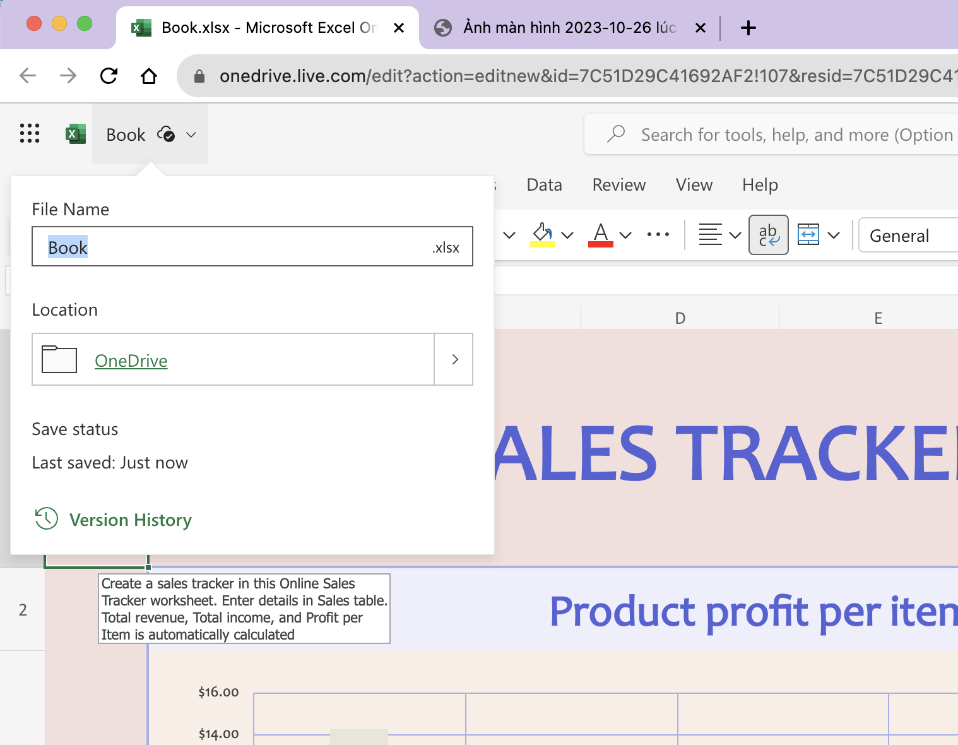This screenshot has height=745, width=958.
Task: Click the address bar lock icon
Action: click(x=199, y=76)
